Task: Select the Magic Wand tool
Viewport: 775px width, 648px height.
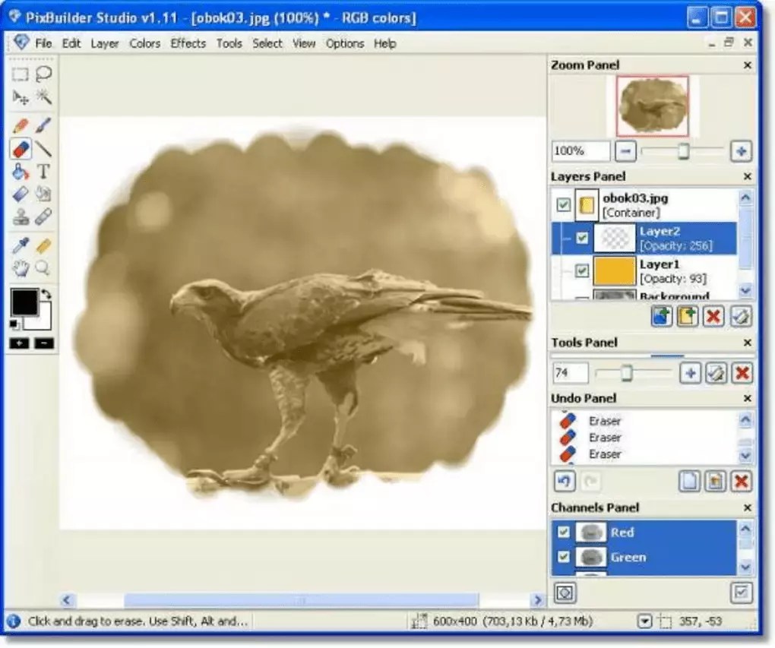Action: (43, 97)
